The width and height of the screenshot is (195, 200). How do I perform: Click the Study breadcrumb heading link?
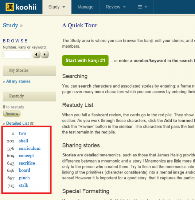[x=11, y=25]
